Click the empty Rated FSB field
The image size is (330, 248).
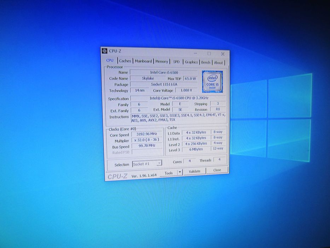coord(147,152)
